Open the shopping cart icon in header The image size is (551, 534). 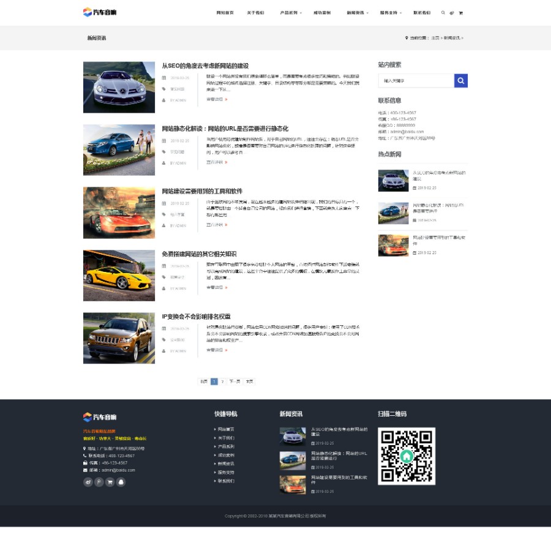[x=460, y=13]
